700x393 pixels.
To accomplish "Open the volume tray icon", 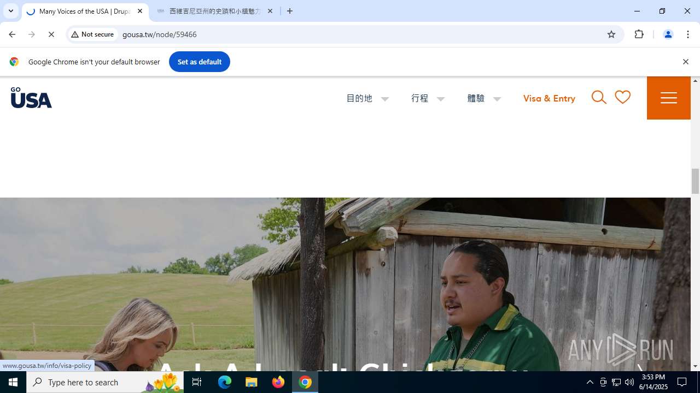I will pyautogui.click(x=629, y=382).
